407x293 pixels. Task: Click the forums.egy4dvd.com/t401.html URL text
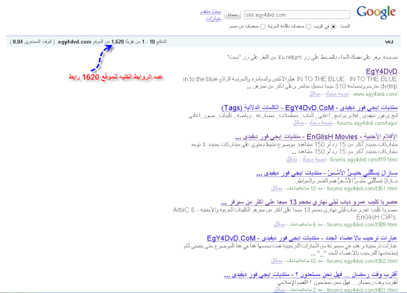[x=362, y=289]
